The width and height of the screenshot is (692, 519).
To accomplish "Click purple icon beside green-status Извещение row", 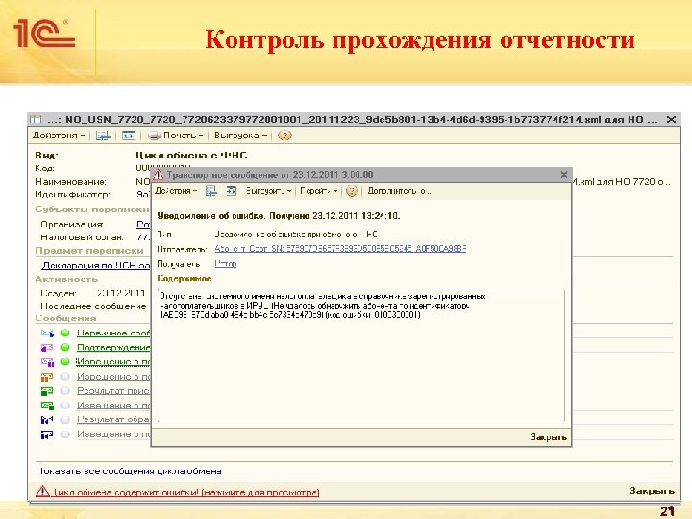I will coord(47,362).
